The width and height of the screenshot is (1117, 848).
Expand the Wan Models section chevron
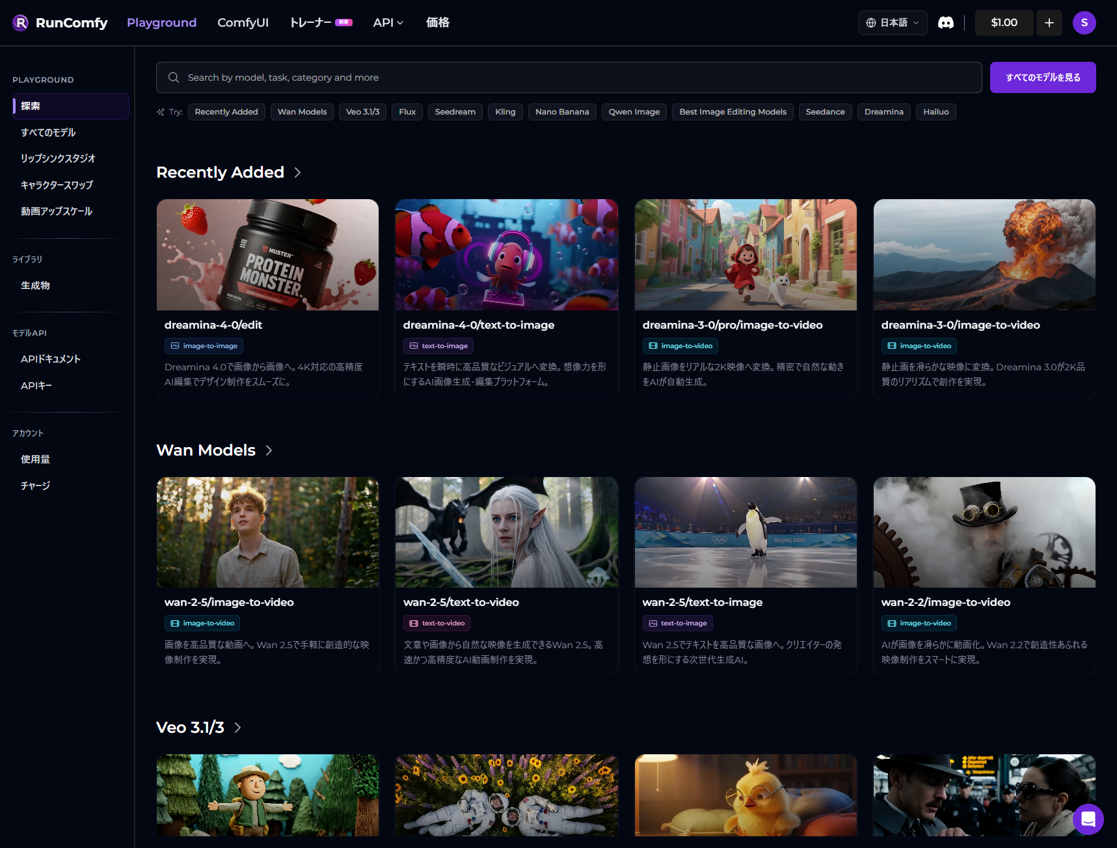coord(269,450)
